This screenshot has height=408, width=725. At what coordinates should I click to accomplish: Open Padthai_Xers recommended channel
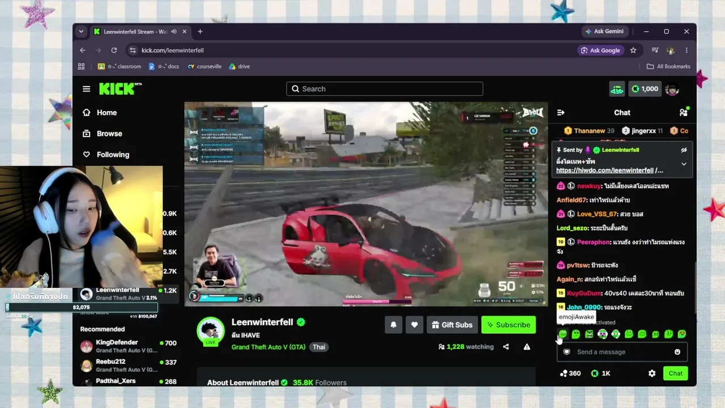pos(128,382)
